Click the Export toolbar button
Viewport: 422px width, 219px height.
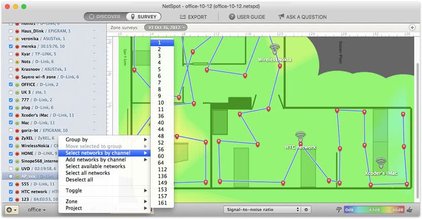coord(193,17)
